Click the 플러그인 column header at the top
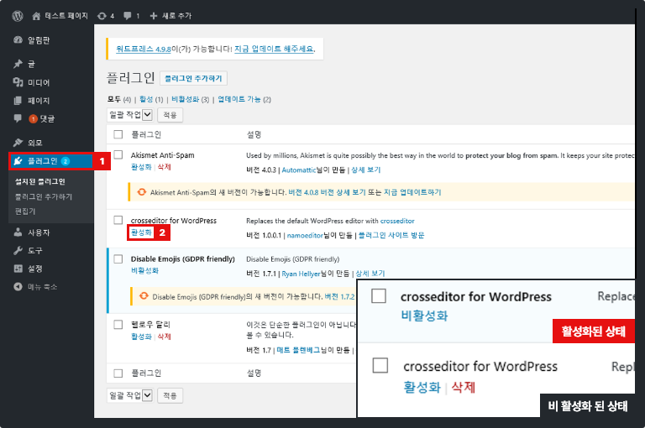645x428 pixels. 146,134
